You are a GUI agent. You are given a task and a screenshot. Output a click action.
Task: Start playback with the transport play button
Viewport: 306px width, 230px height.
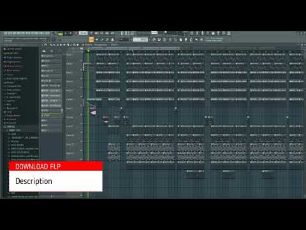coord(66,33)
